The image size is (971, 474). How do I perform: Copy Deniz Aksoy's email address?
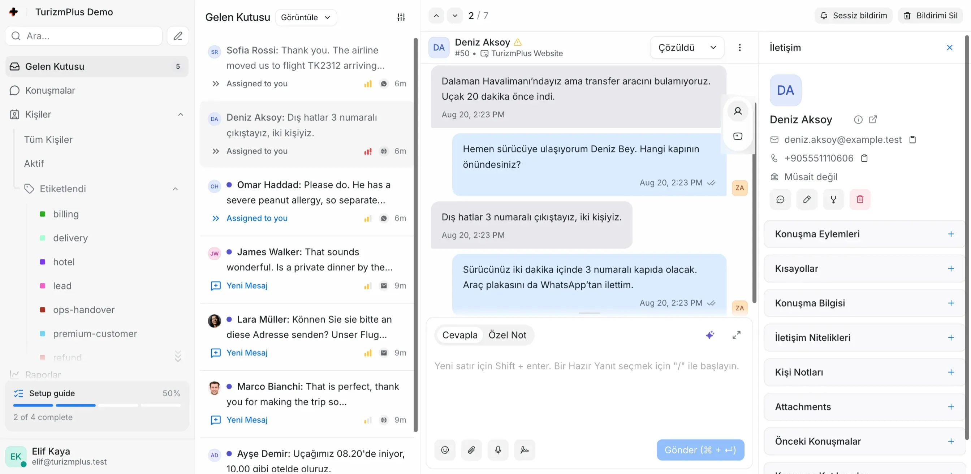(x=912, y=139)
